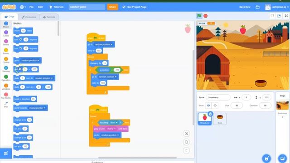Select the Bowl sprite thumbnail
The height and width of the screenshot is (163, 290).
click(x=220, y=119)
